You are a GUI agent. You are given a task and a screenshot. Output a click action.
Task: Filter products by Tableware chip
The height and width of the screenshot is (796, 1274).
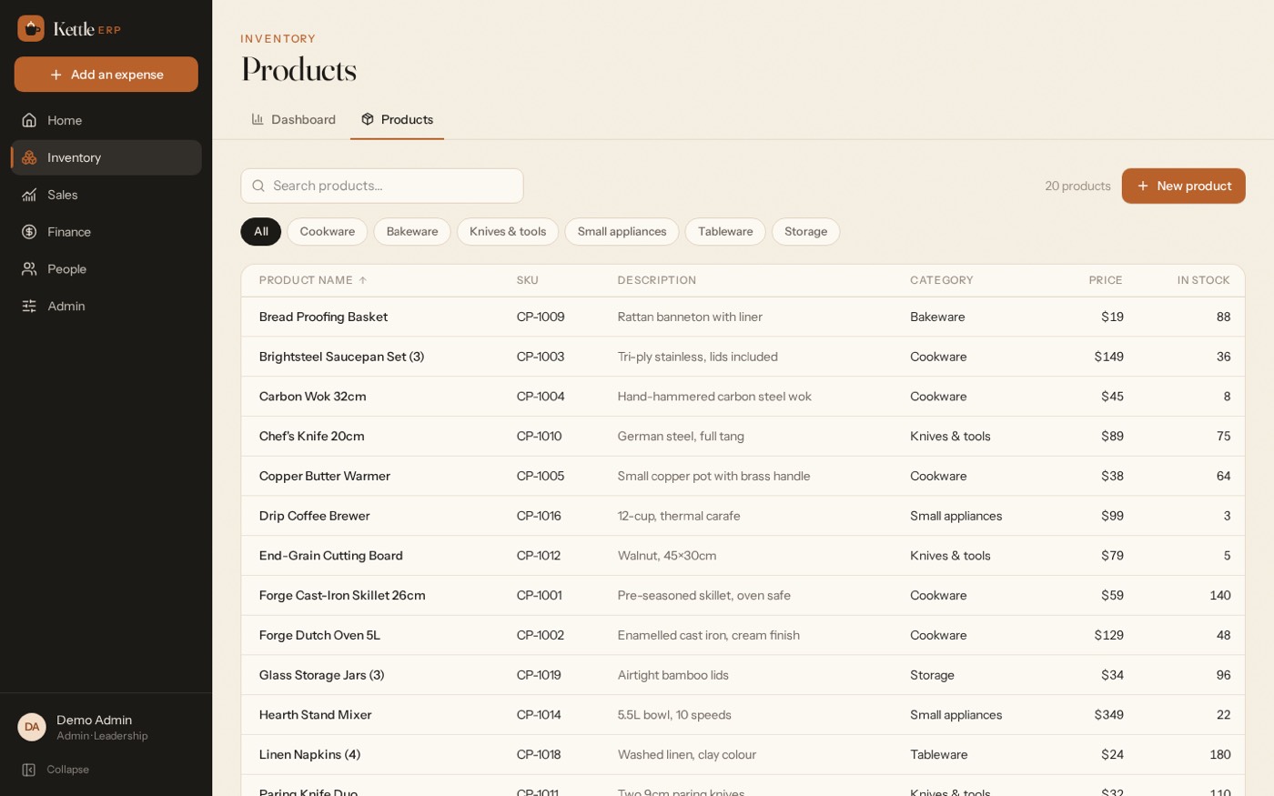(x=725, y=231)
